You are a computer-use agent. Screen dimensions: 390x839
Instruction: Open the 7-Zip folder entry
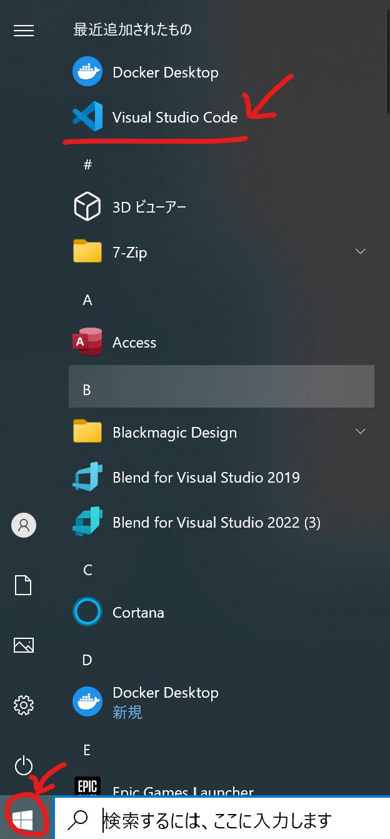coord(129,253)
